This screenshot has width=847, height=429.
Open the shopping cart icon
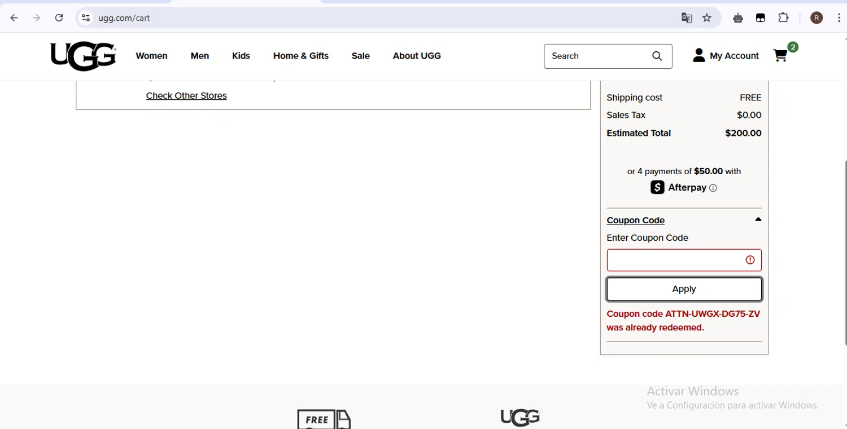(780, 55)
